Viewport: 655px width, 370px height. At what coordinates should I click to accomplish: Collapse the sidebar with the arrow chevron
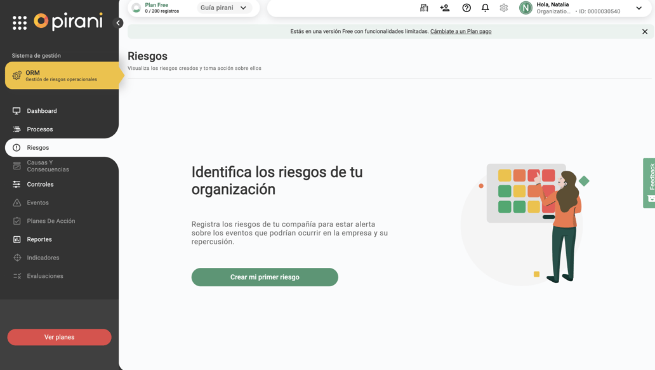pos(118,22)
